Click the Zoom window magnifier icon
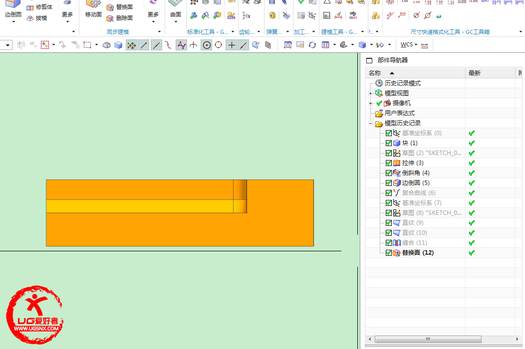This screenshot has height=349, width=525. pyautogui.click(x=287, y=45)
